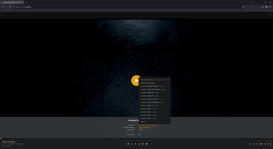273x149 pixels.
Task: Click the app.plex.tv address bar
Action: pos(129,7)
